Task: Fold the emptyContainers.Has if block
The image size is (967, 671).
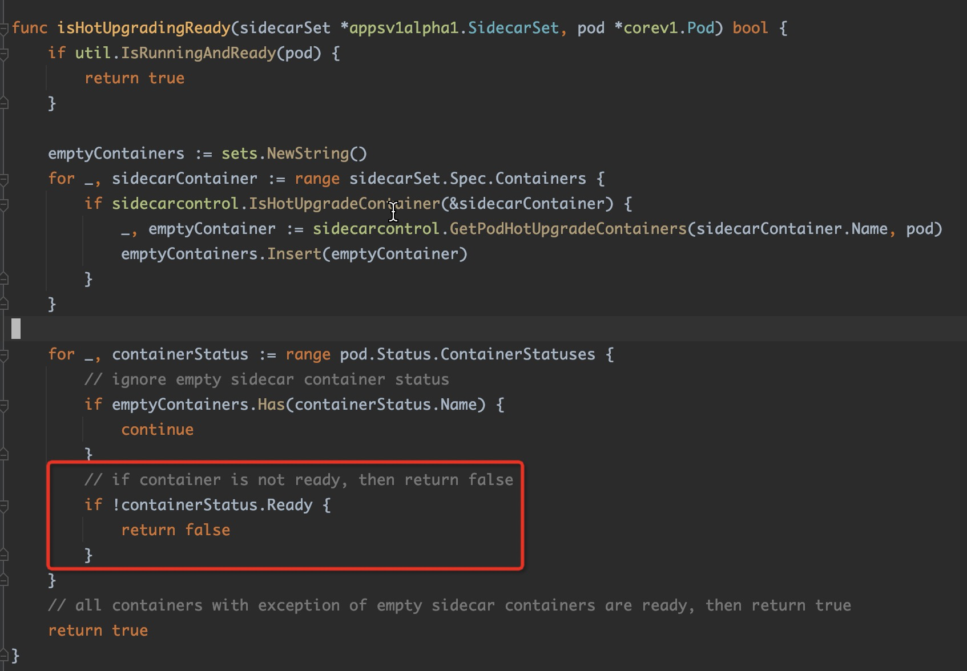Action: 5,404
